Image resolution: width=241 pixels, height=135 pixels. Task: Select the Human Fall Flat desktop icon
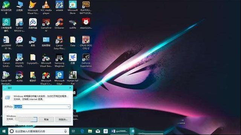coord(73,78)
